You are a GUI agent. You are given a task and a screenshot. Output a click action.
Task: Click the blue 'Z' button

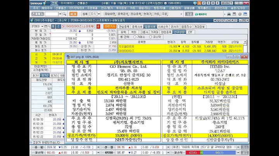click(58, 26)
